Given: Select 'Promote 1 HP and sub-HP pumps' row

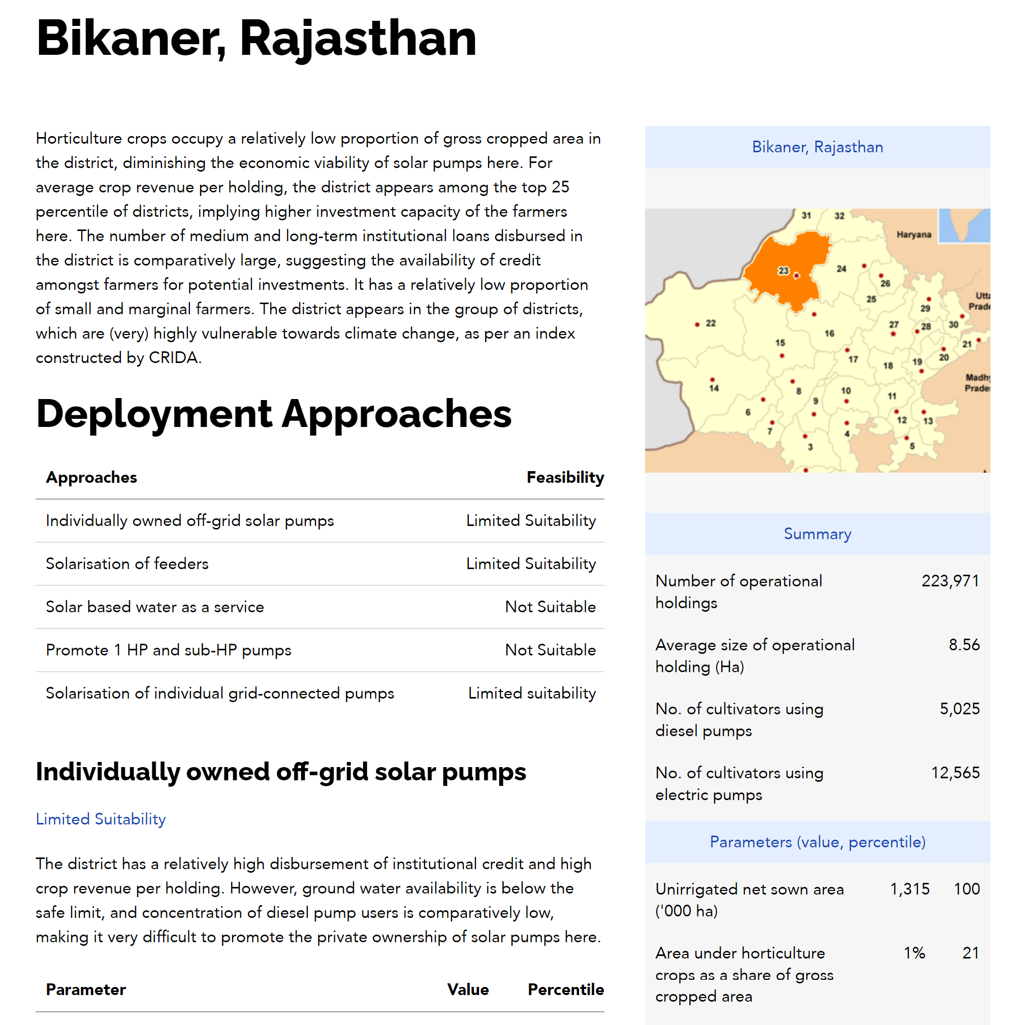Looking at the screenshot, I should click(319, 650).
